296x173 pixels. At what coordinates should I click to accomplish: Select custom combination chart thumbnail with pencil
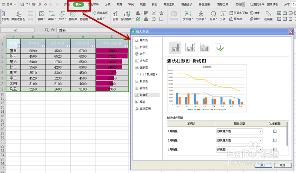pyautogui.click(x=219, y=48)
